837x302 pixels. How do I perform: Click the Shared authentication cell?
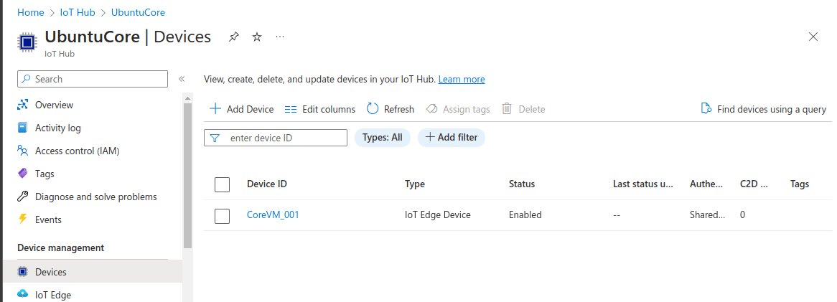(x=707, y=215)
